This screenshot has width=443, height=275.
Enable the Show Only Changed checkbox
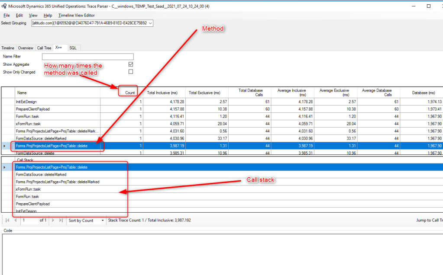pyautogui.click(x=131, y=72)
